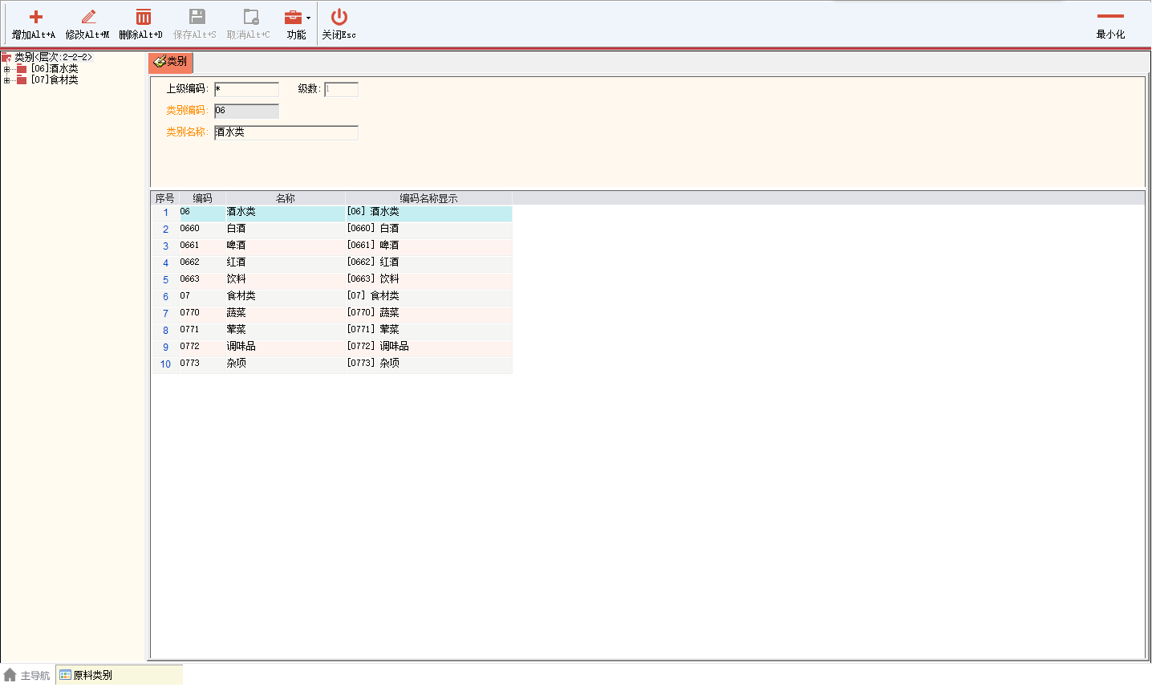1152x687 pixels.
Task: Click the 取消 (cancel) icon
Action: (x=250, y=17)
